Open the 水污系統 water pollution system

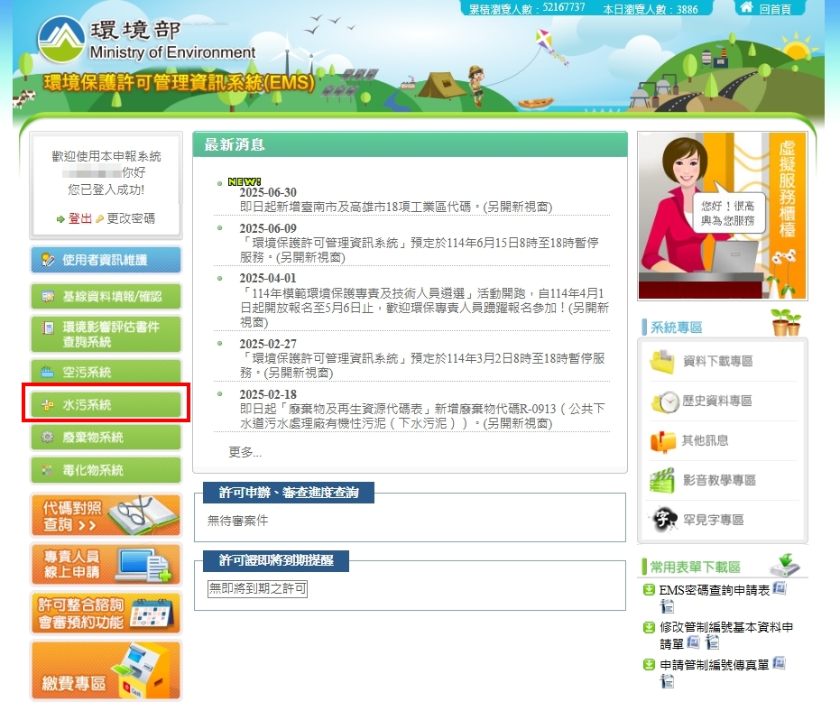click(106, 405)
